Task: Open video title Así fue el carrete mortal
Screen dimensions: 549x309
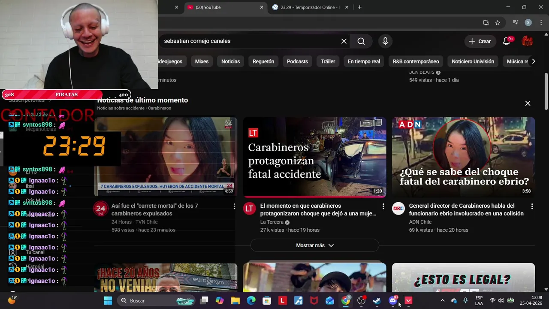Action: (x=154, y=209)
